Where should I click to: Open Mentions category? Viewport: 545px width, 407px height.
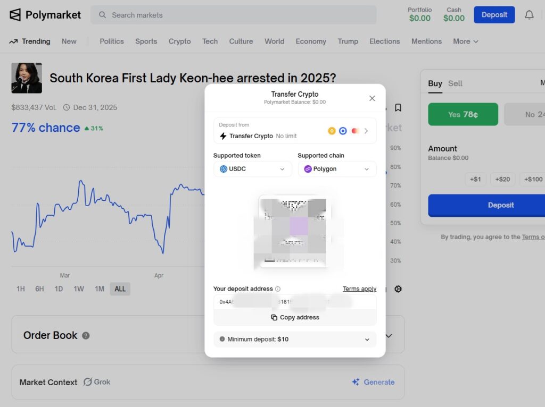coord(426,41)
